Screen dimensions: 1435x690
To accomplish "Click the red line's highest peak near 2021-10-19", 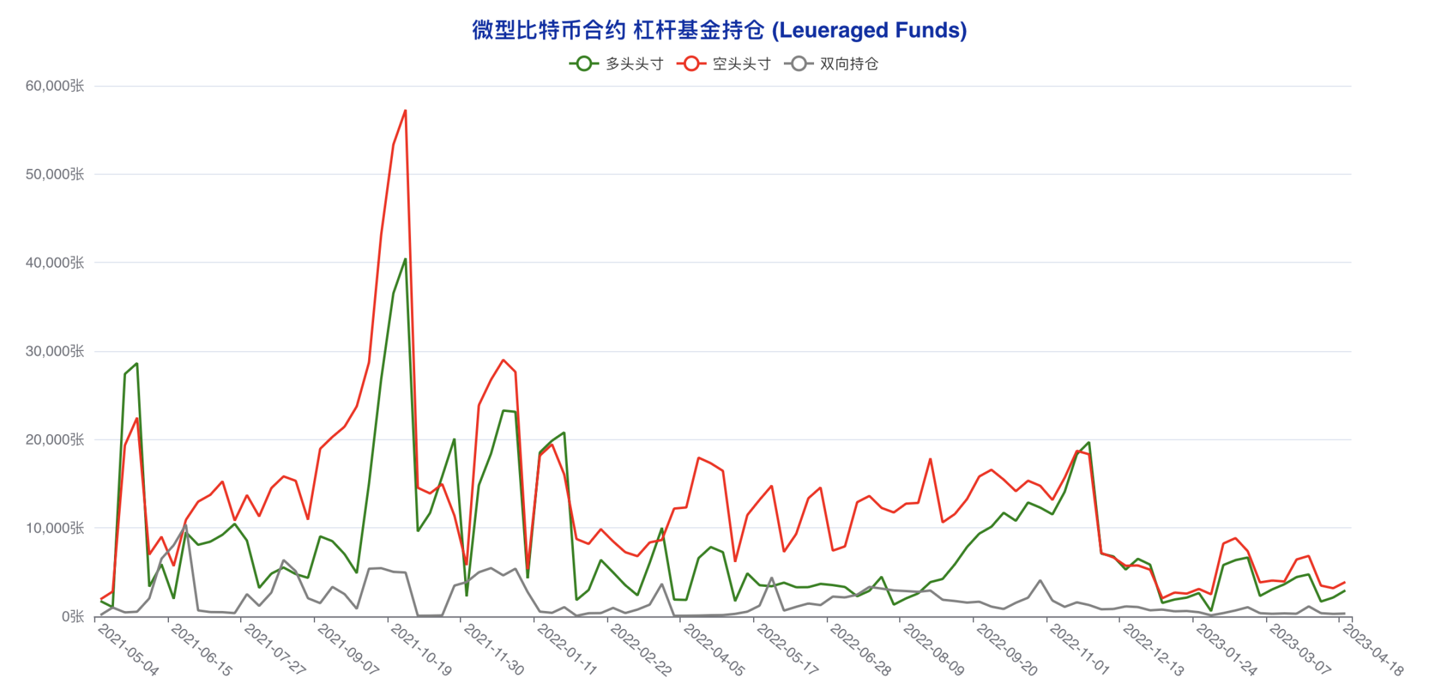I will [406, 111].
